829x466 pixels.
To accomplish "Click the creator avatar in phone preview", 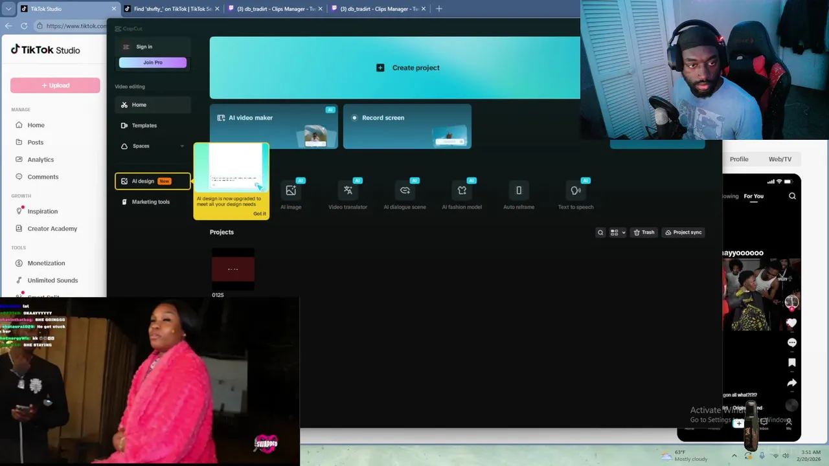I will coord(791,302).
